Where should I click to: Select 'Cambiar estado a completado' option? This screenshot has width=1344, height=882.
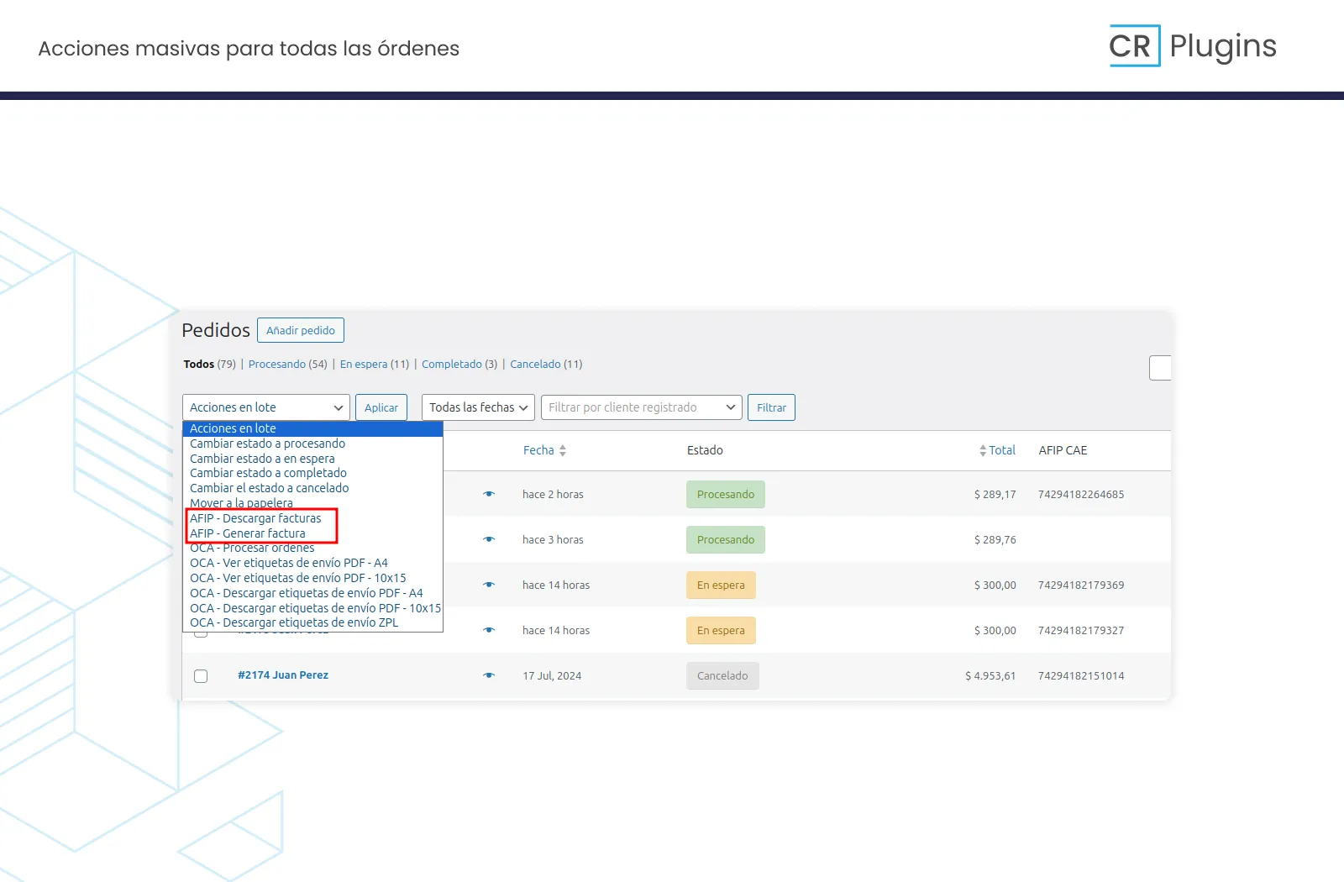click(x=268, y=473)
